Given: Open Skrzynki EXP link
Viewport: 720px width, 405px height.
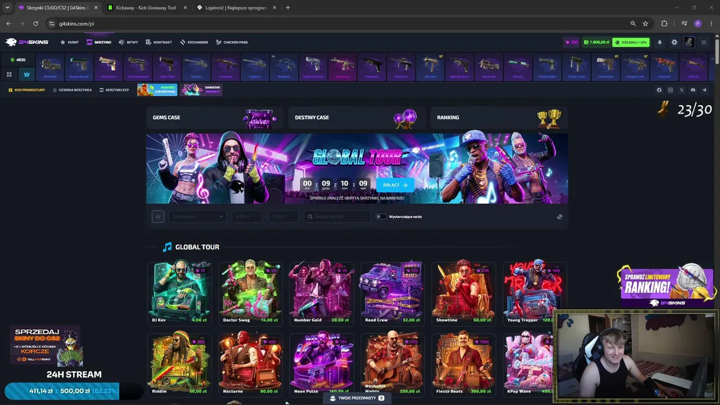Looking at the screenshot, I should (x=114, y=90).
